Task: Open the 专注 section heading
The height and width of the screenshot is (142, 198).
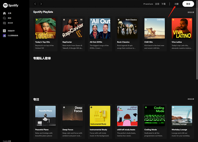Action: point(36,99)
